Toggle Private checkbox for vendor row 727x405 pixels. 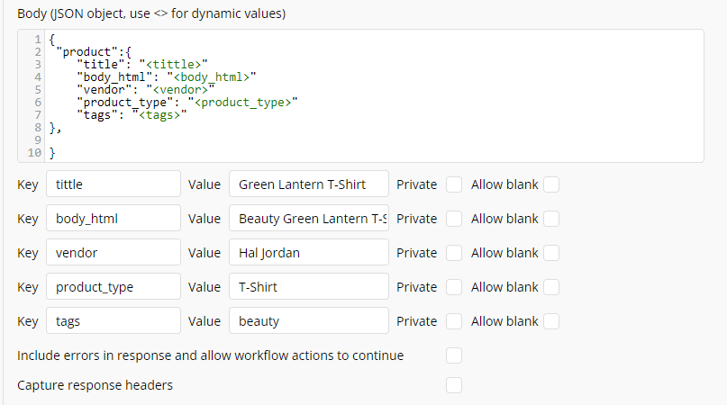[x=454, y=253]
